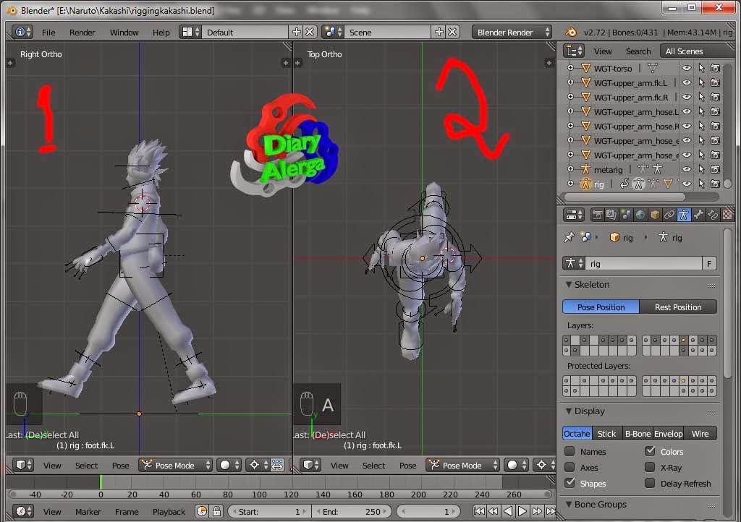741x522 pixels.
Task: Collapse the Skeleton panel
Action: click(569, 285)
